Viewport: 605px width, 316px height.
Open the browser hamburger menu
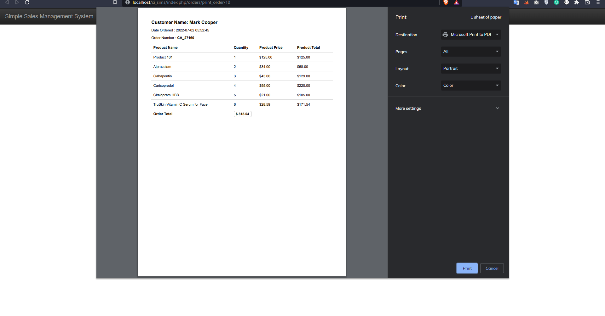tap(598, 2)
